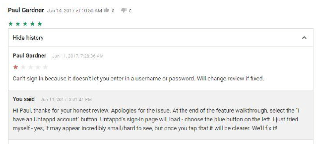
Task: Click the first green rating star
Action: [x=10, y=24]
